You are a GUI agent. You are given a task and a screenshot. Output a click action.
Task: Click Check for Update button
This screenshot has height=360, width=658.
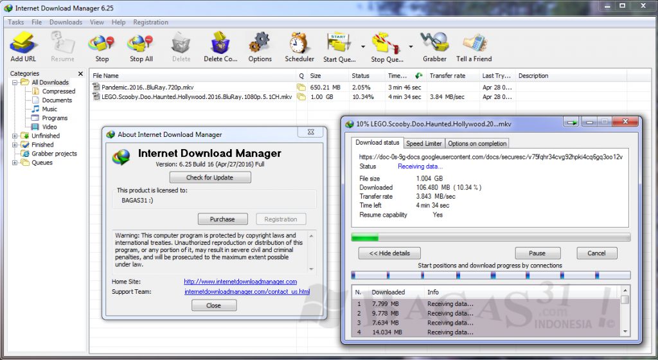(x=210, y=177)
